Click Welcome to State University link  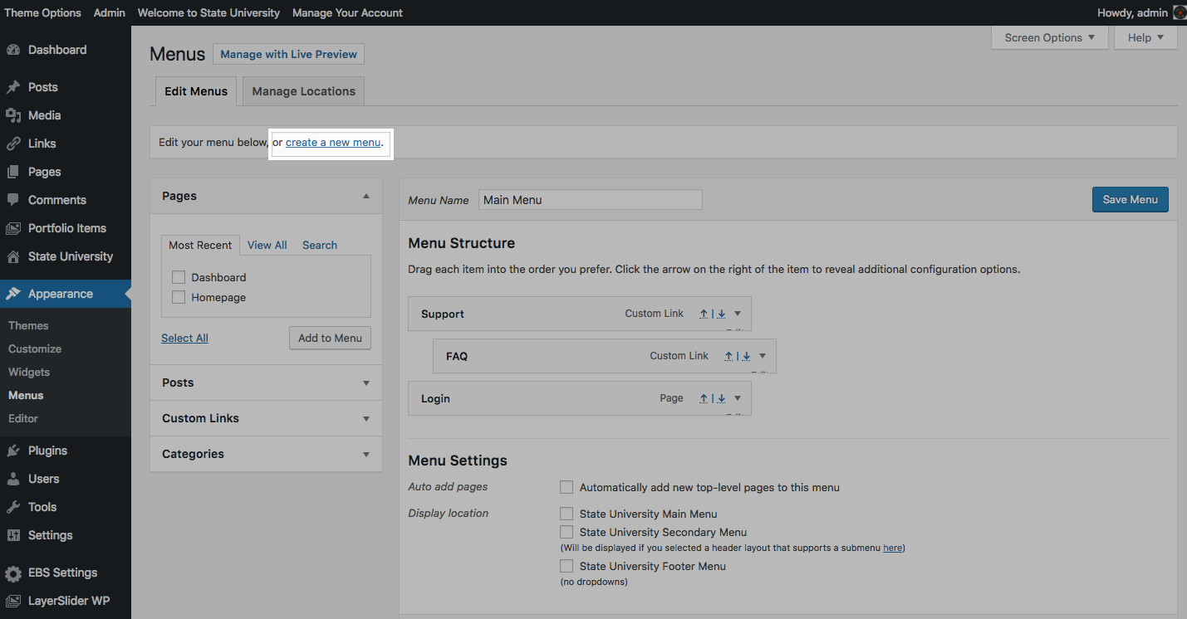pos(208,12)
